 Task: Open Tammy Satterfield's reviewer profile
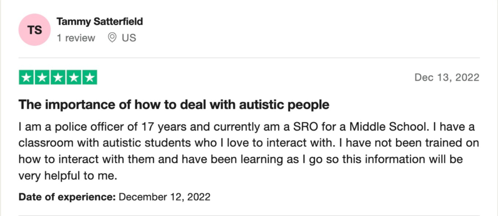(x=100, y=21)
